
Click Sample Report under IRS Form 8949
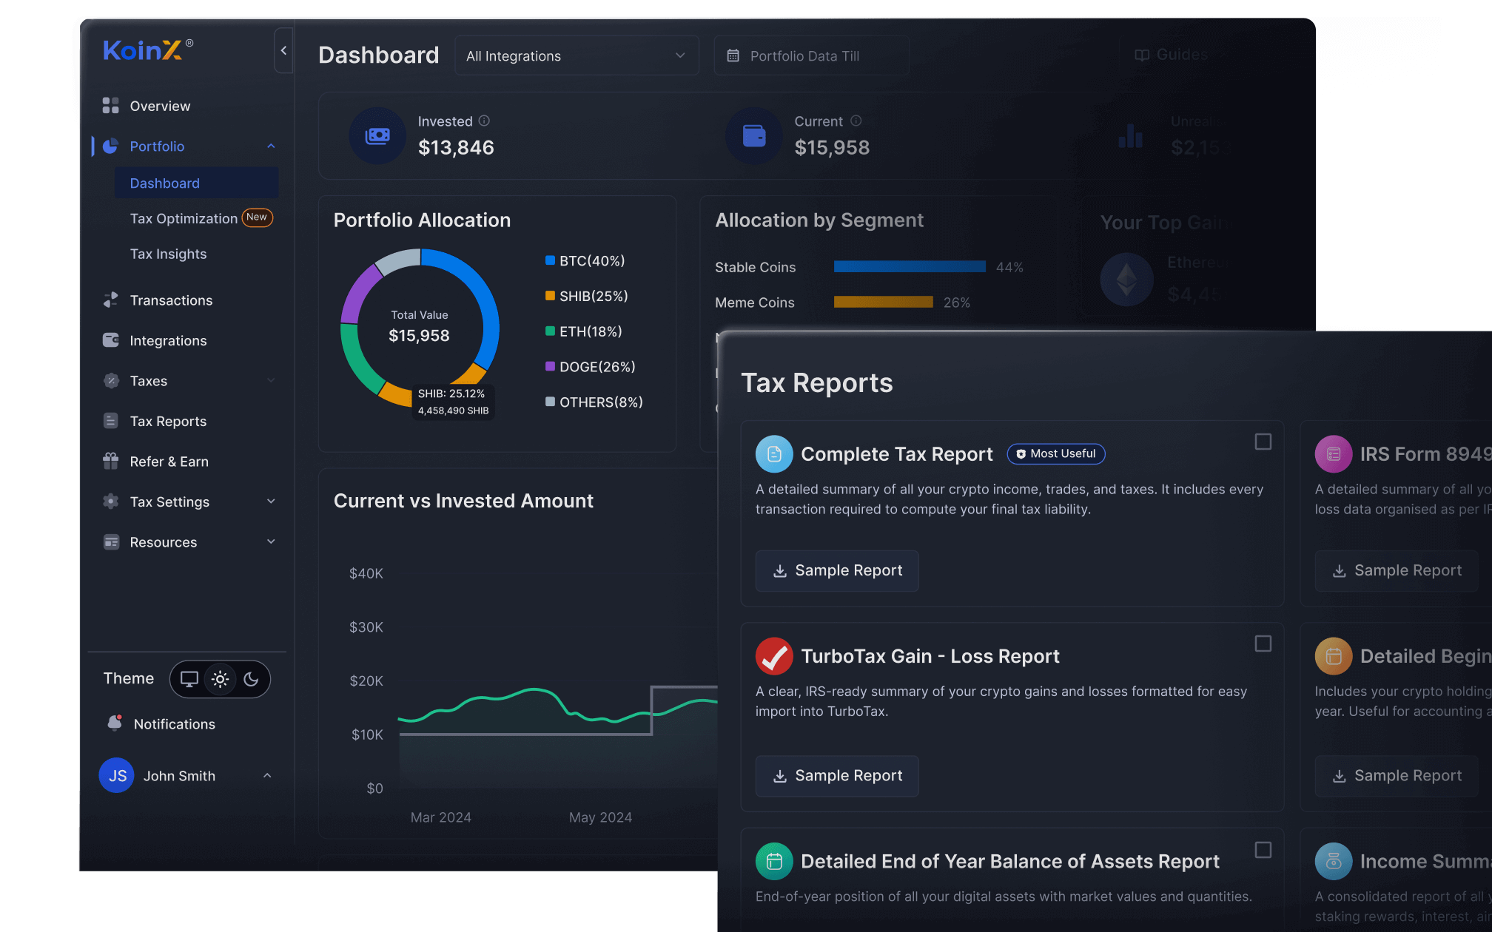(1396, 570)
